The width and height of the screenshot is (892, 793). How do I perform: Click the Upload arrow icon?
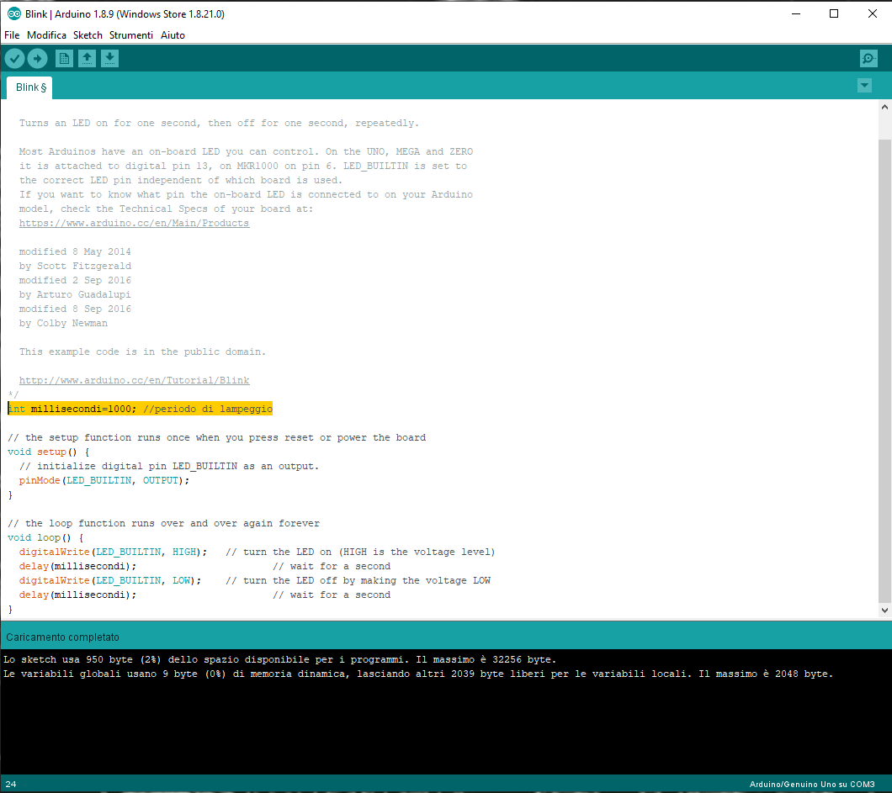point(38,58)
